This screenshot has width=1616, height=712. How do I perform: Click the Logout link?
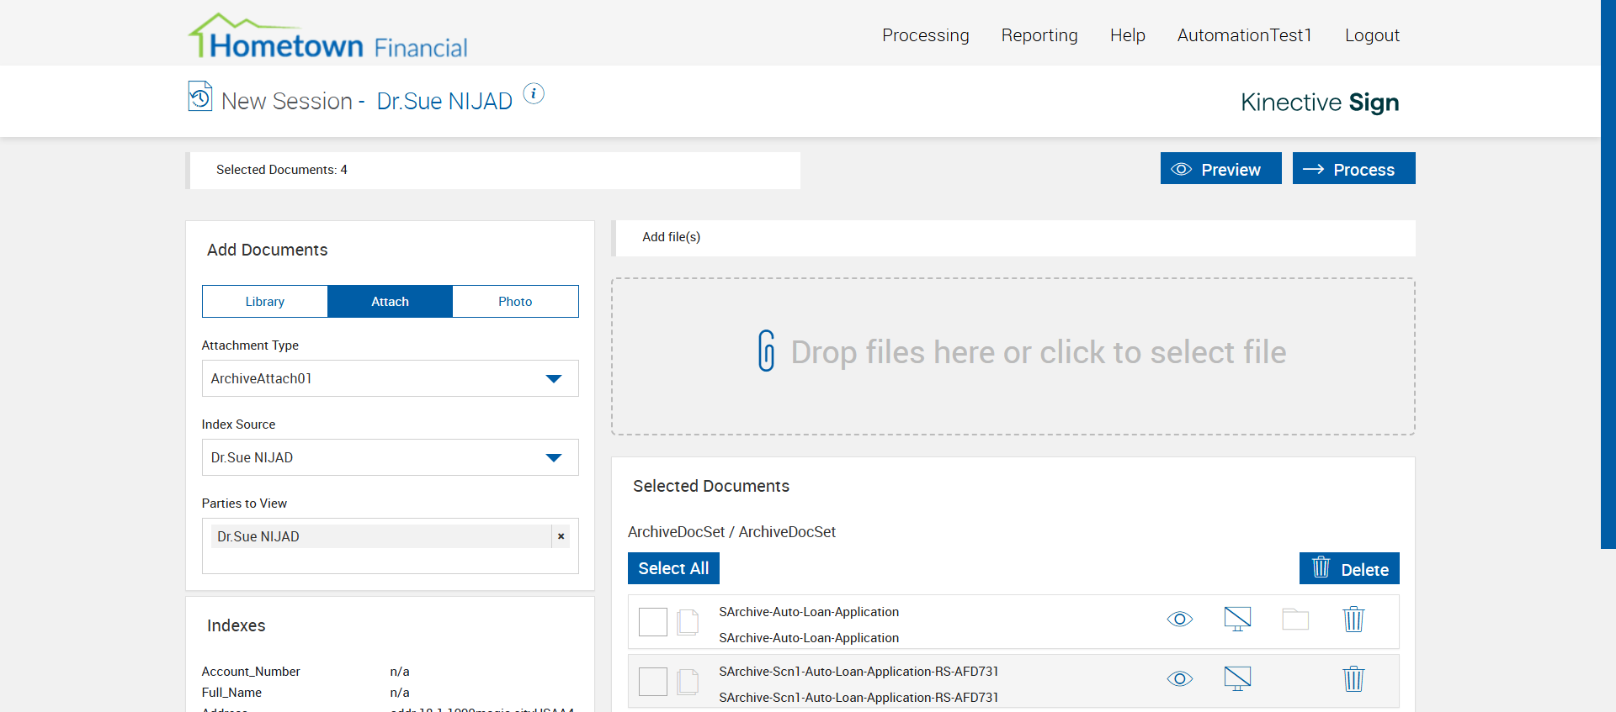coord(1372,35)
